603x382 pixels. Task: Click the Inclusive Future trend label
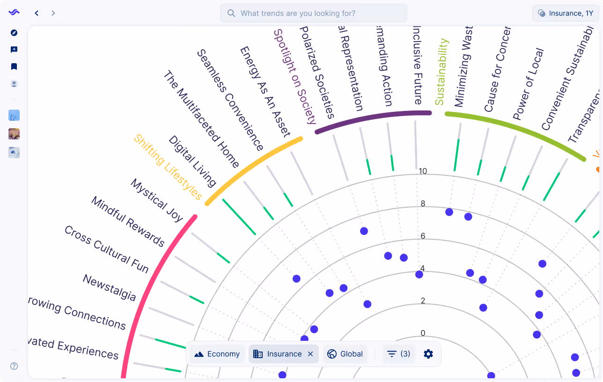tap(417, 66)
